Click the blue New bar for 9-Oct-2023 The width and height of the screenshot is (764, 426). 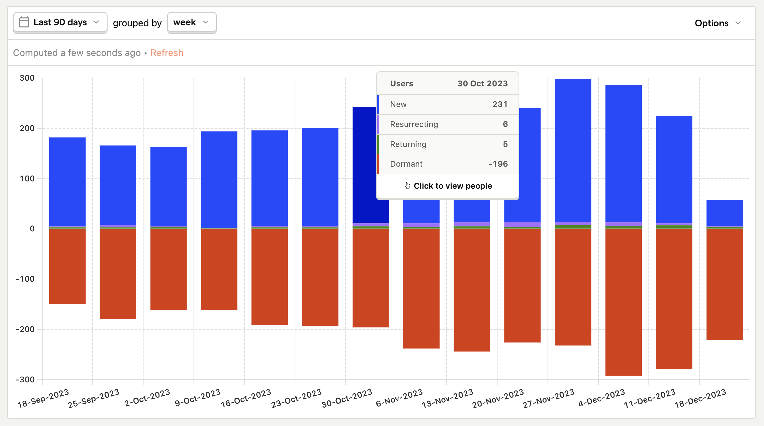coord(219,179)
